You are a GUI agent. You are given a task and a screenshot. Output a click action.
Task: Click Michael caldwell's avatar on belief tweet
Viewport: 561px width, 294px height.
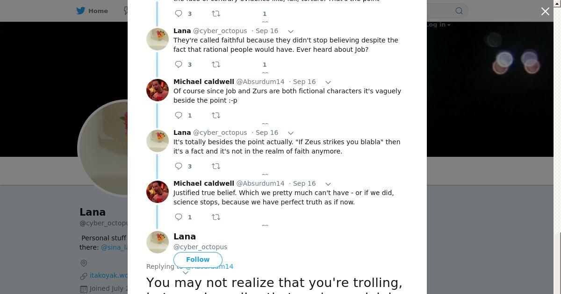click(158, 192)
